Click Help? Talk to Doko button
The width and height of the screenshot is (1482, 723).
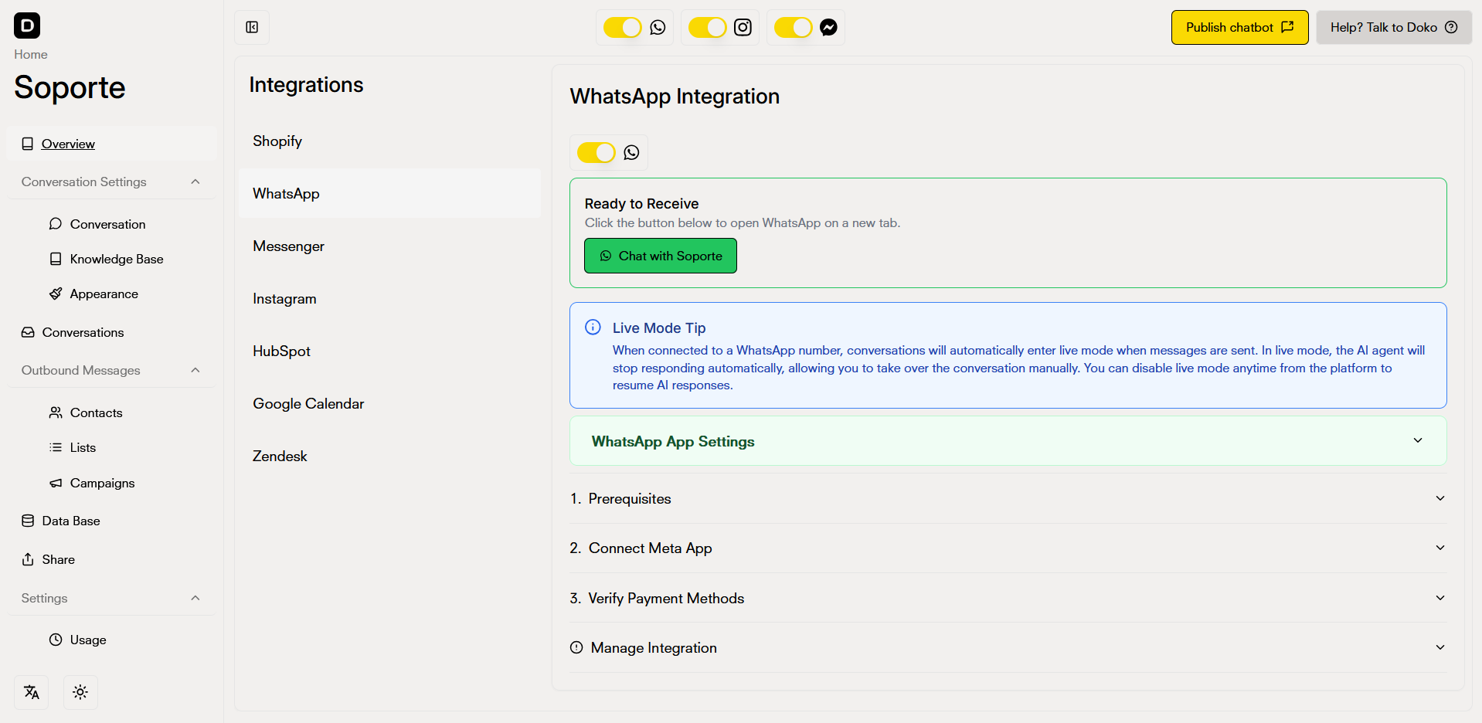[1394, 28]
